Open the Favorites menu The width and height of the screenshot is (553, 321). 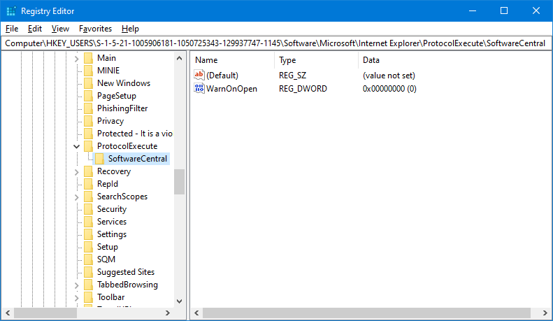[95, 29]
